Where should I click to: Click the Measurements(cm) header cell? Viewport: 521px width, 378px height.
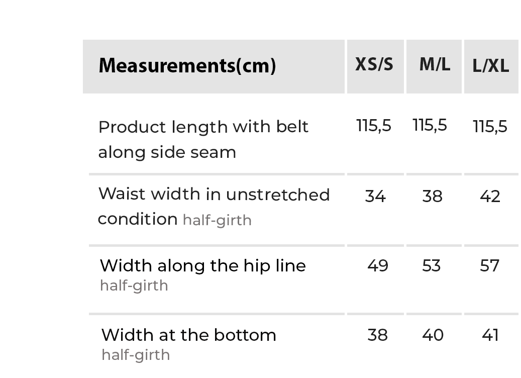point(187,66)
